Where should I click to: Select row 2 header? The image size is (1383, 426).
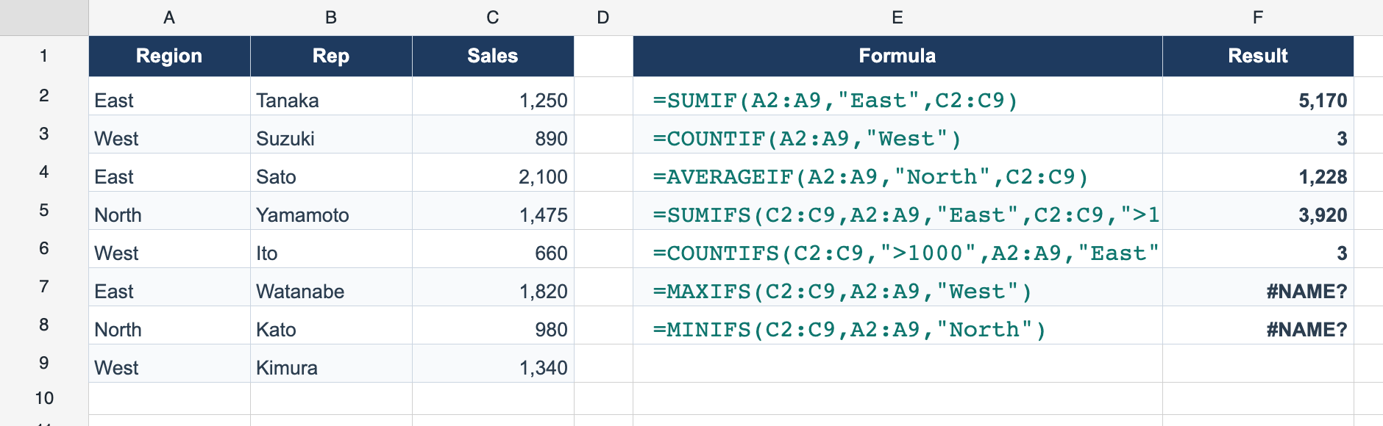click(44, 95)
